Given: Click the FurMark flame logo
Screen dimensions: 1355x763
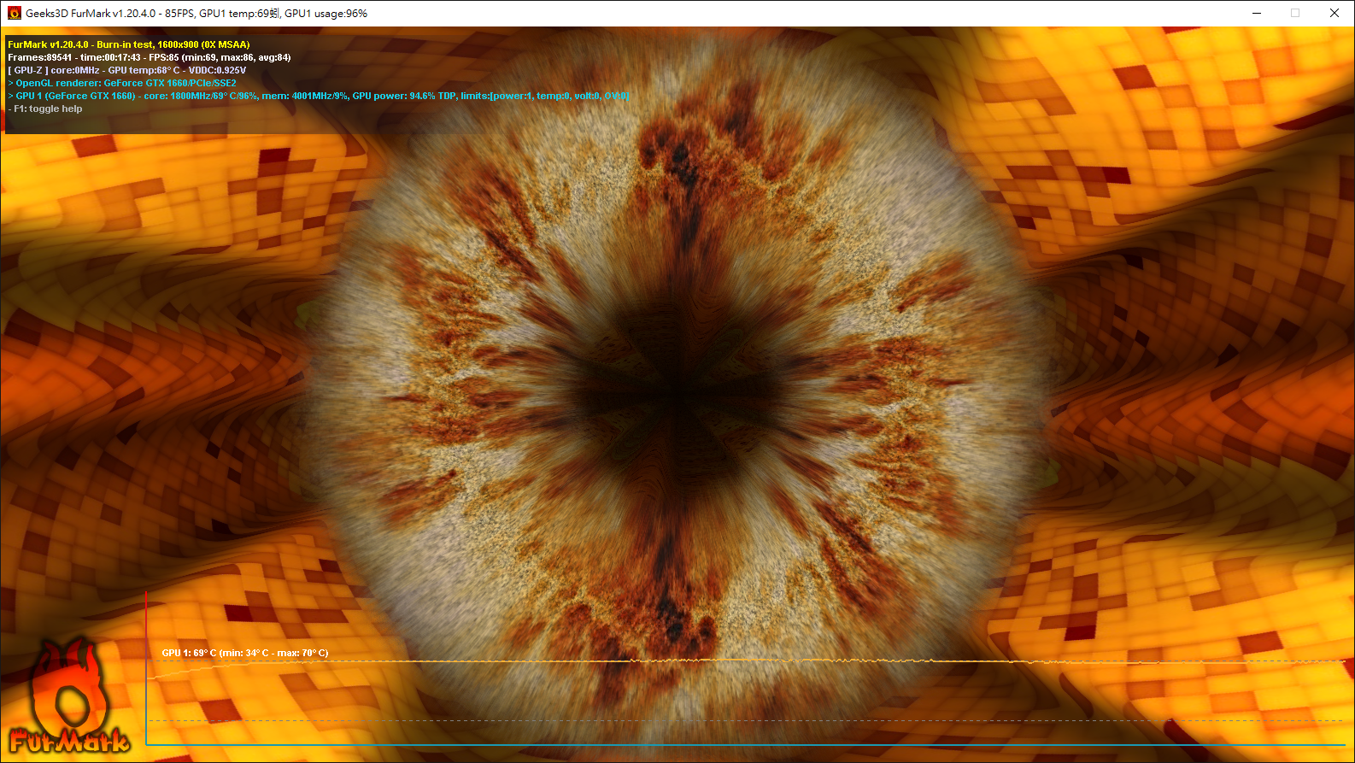Looking at the screenshot, I should [x=68, y=698].
